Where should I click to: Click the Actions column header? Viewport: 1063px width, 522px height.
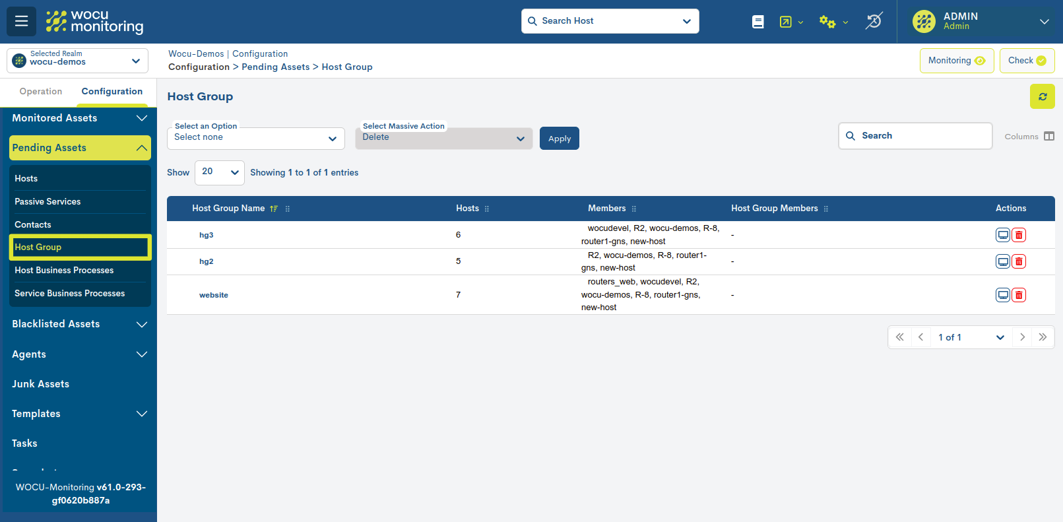[x=1011, y=209]
